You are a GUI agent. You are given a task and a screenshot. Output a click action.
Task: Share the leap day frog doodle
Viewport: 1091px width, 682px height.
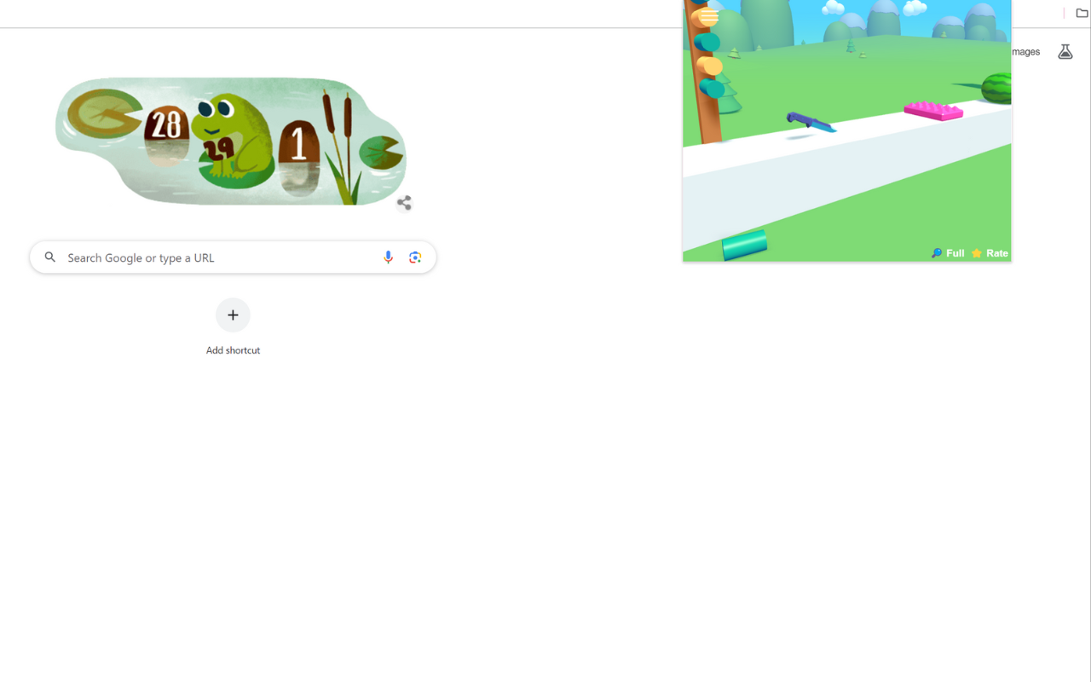[404, 203]
